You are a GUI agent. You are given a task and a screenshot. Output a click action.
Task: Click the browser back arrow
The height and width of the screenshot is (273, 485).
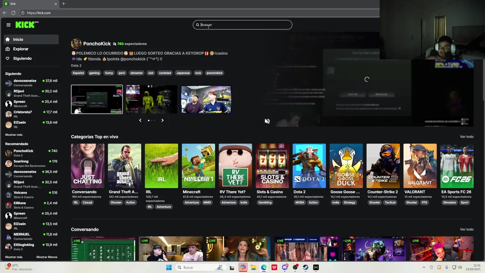[x=5, y=13]
